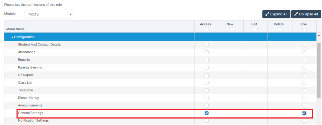Enable Access for Student And Contact Details
This screenshot has height=125, width=322.
pyautogui.click(x=207, y=45)
